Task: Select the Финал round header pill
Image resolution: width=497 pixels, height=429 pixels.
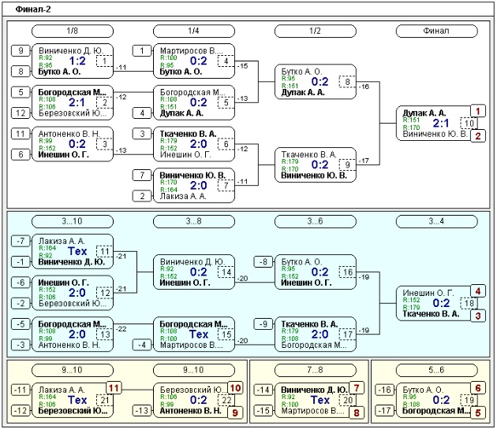Action: [x=436, y=31]
